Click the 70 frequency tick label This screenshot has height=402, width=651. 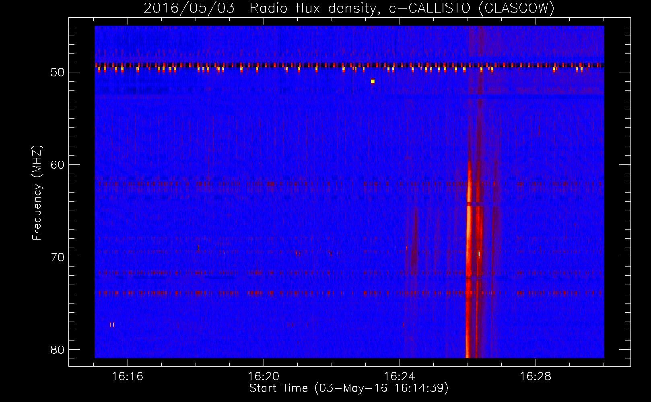coord(57,257)
